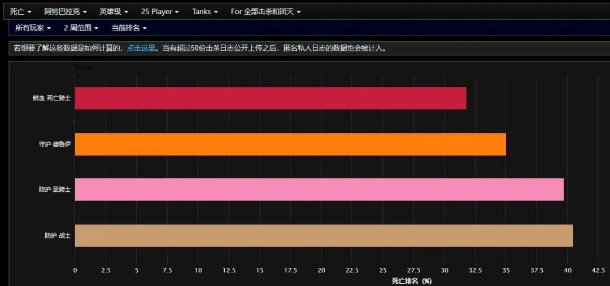The image size is (610, 286).
Task: Expand the For 全部击杀和团灭 dropdown
Action: pyautogui.click(x=265, y=12)
